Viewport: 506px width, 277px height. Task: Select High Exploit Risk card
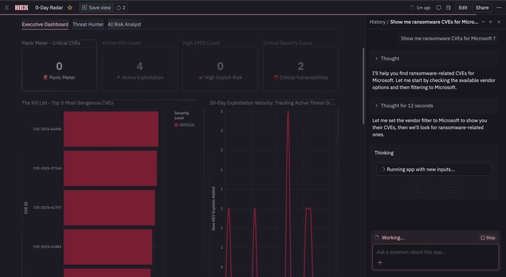point(220,70)
